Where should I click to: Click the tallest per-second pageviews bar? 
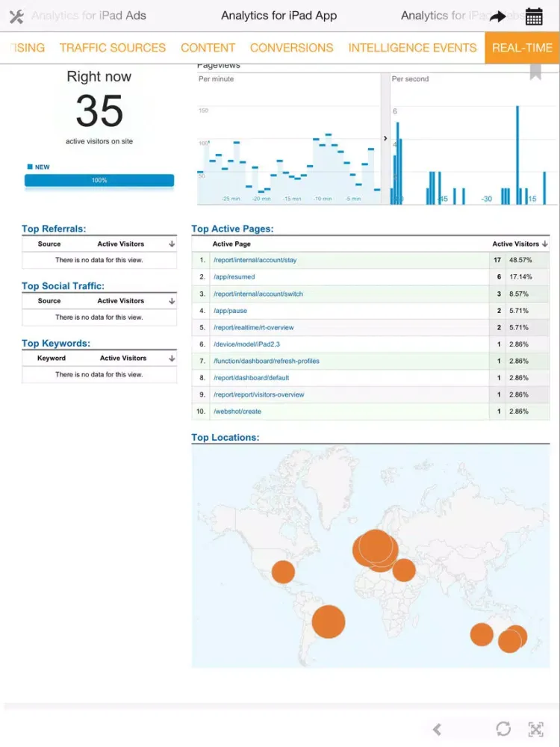coord(517,155)
